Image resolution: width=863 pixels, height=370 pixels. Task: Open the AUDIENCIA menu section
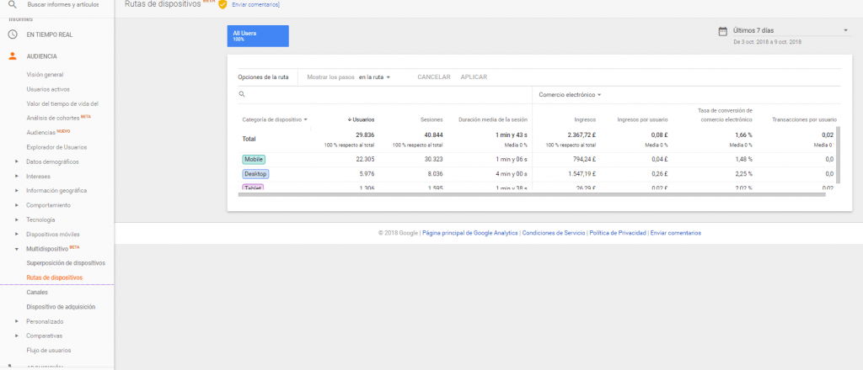pos(42,56)
